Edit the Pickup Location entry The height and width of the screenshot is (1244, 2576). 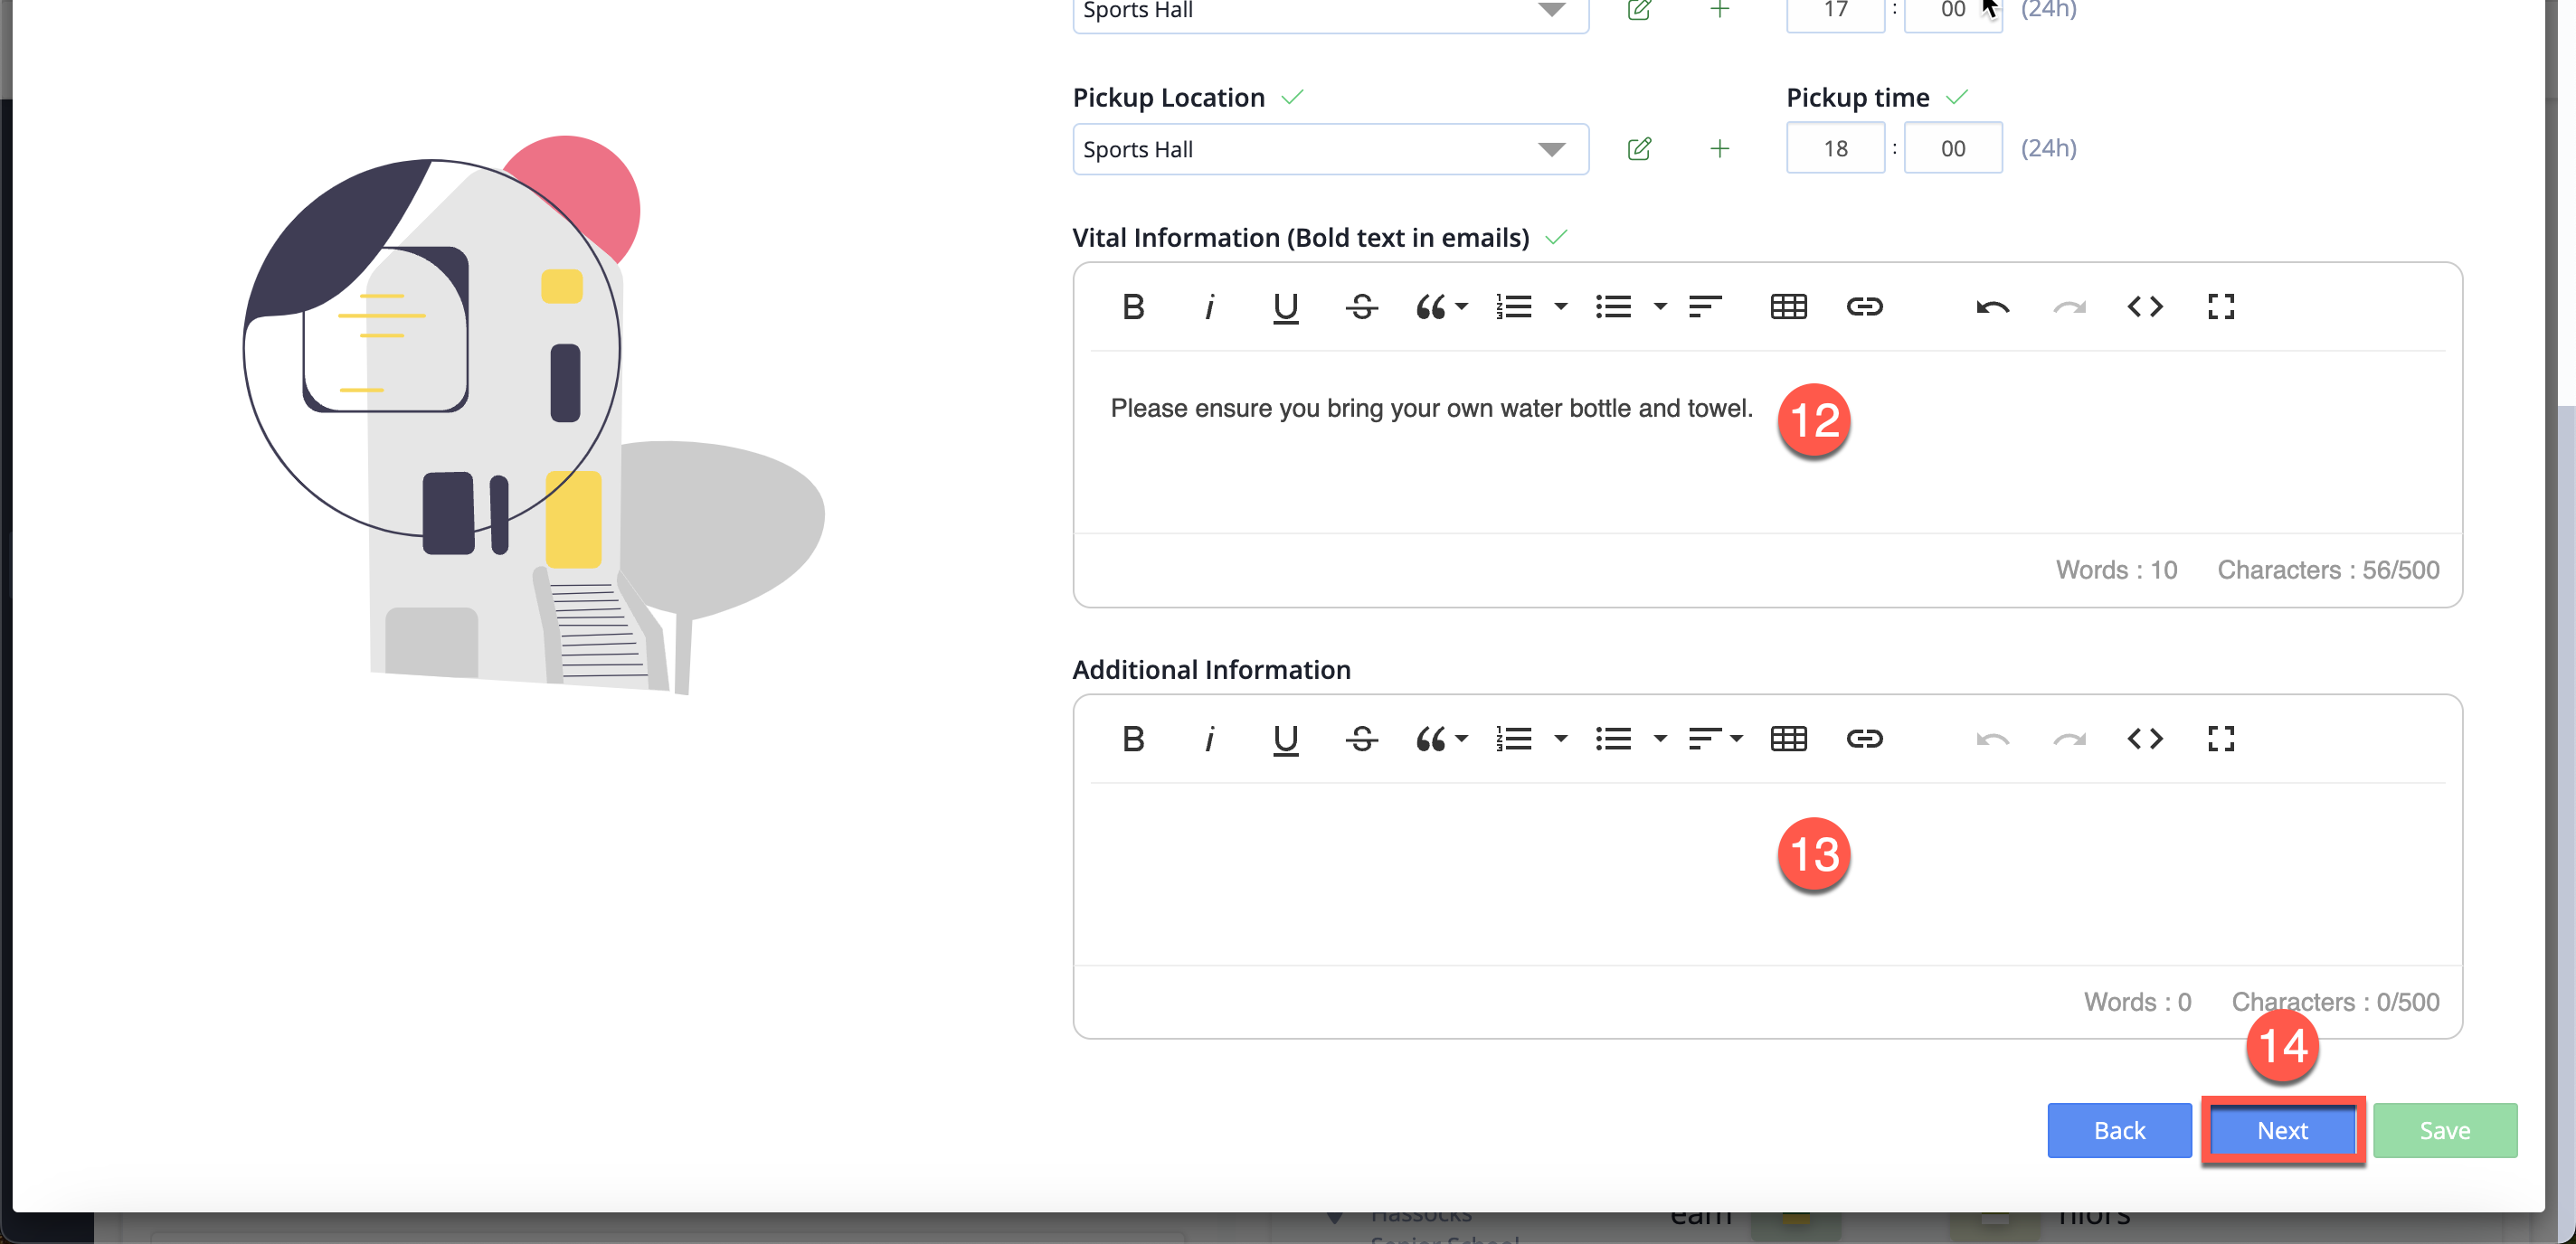pos(1639,149)
